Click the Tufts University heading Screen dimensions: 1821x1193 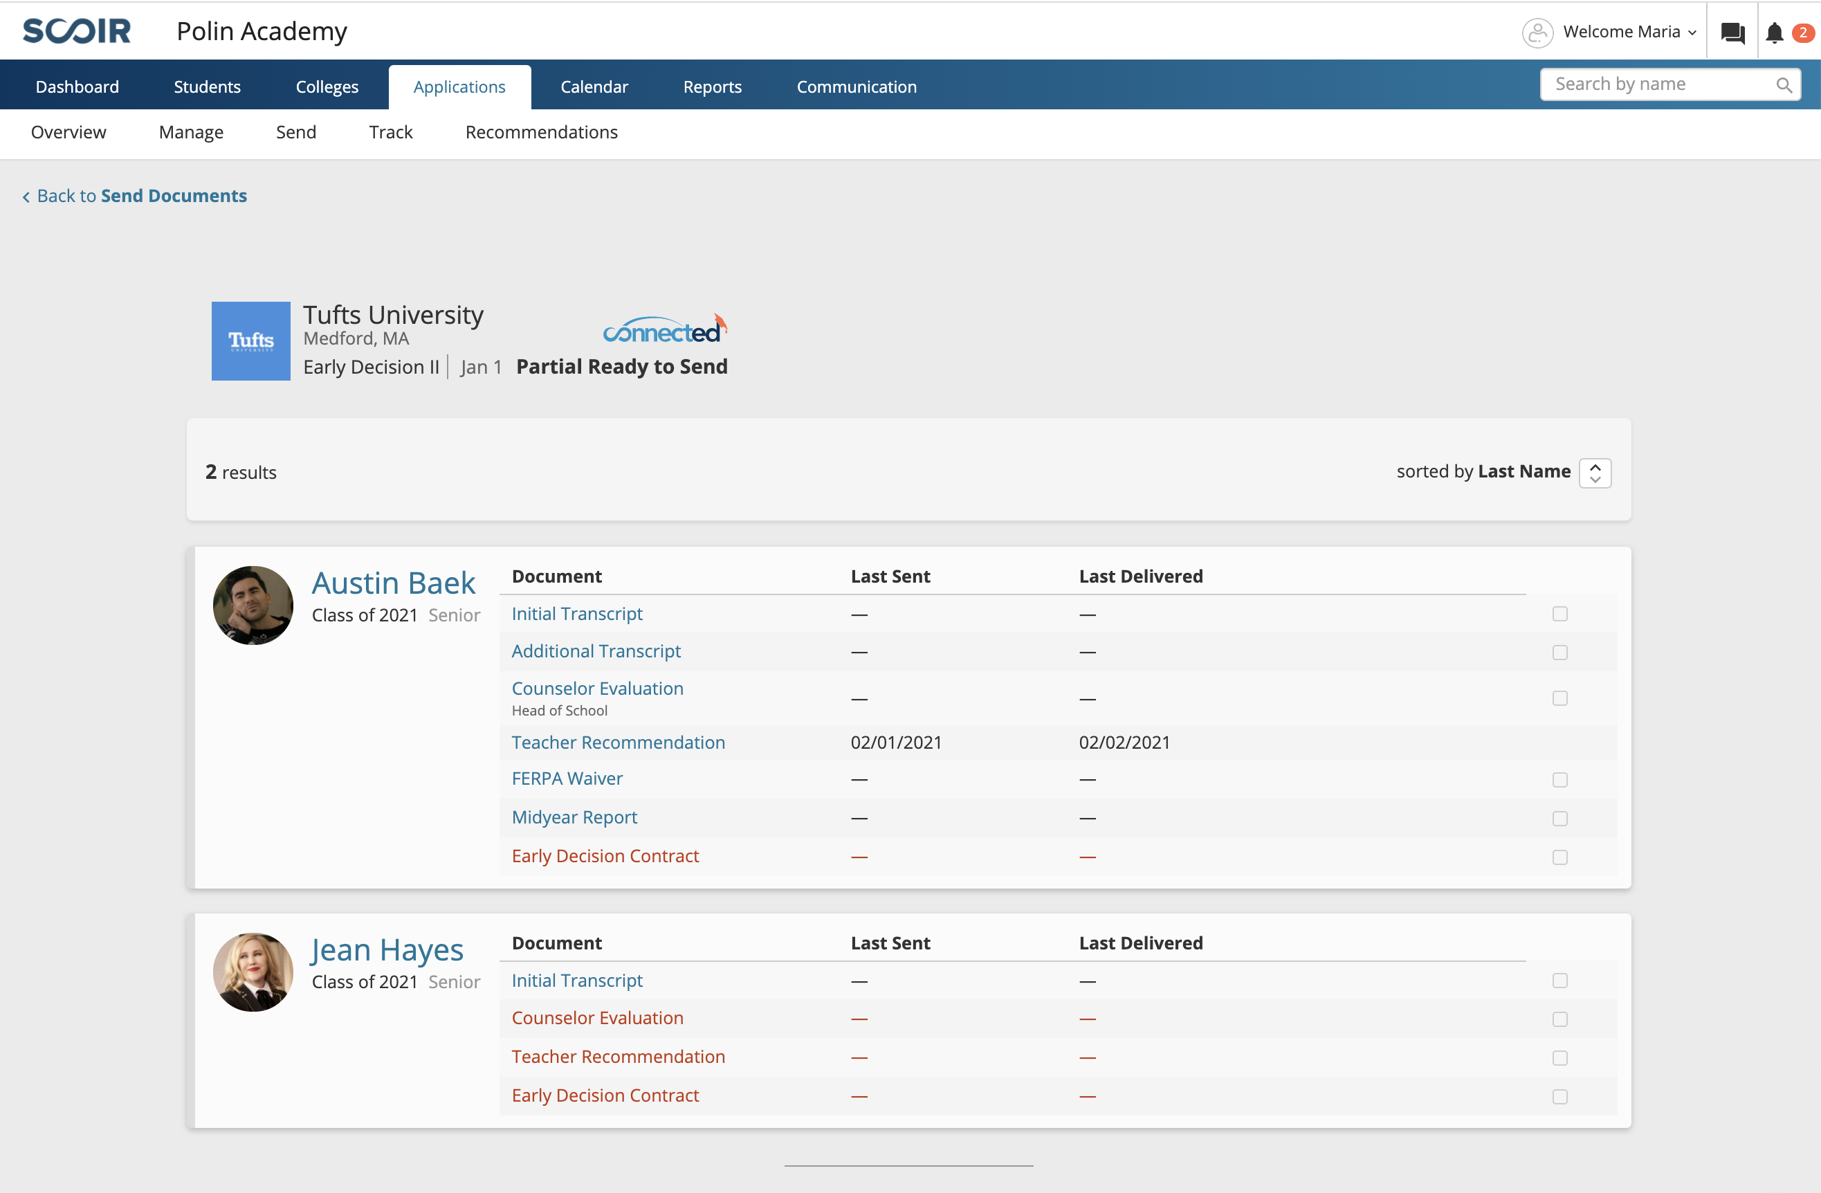point(393,314)
